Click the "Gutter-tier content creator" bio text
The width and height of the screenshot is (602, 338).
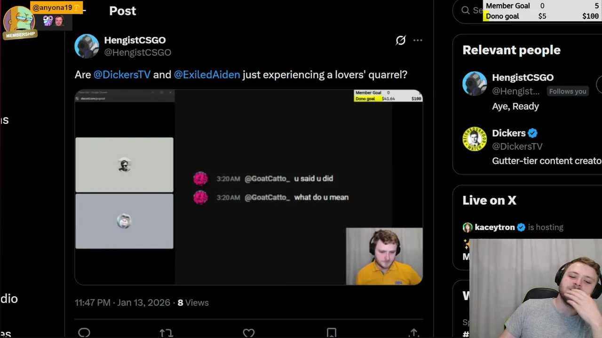[547, 161]
